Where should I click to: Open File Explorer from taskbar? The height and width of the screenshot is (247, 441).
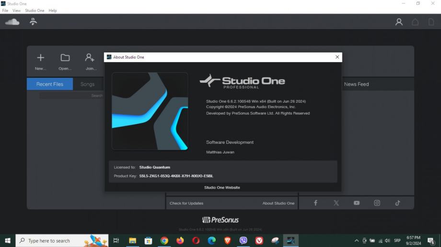(x=132, y=241)
